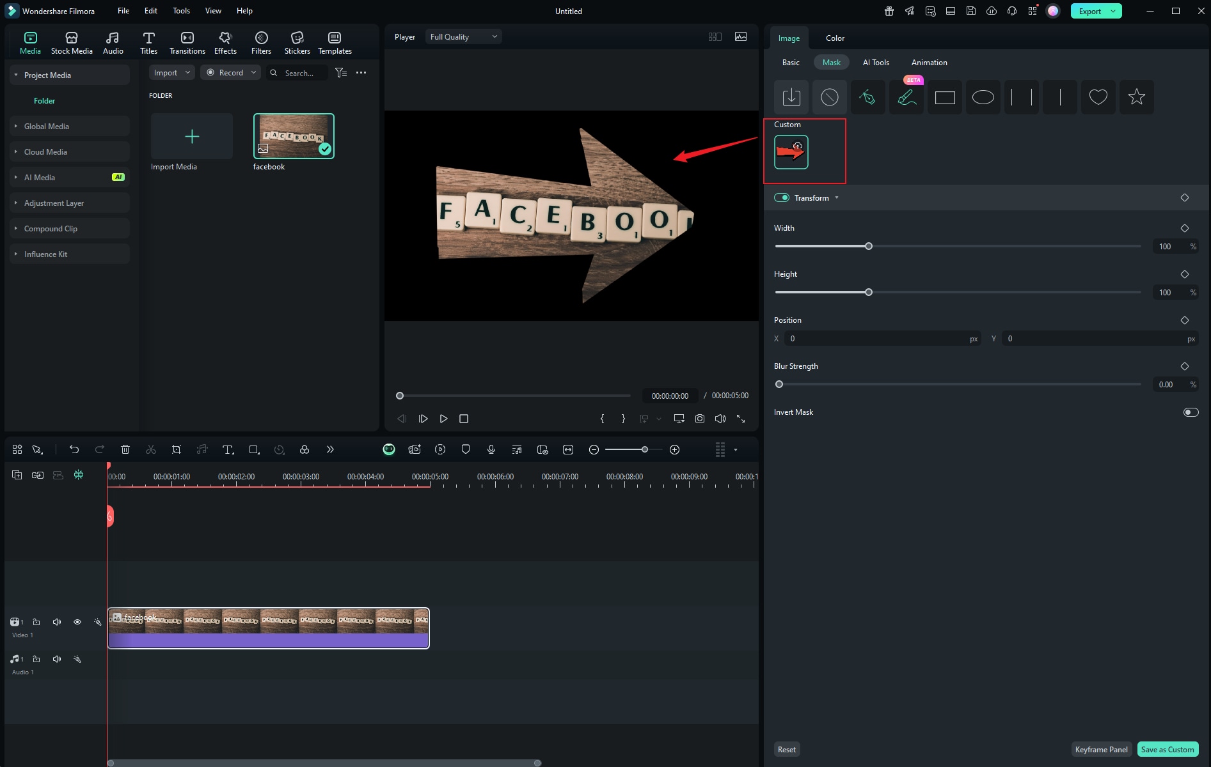Take a snapshot with camera icon

tap(700, 419)
